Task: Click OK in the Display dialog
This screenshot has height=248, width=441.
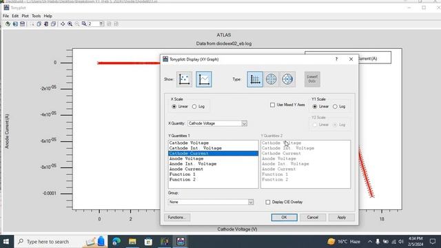Action: pos(284,218)
